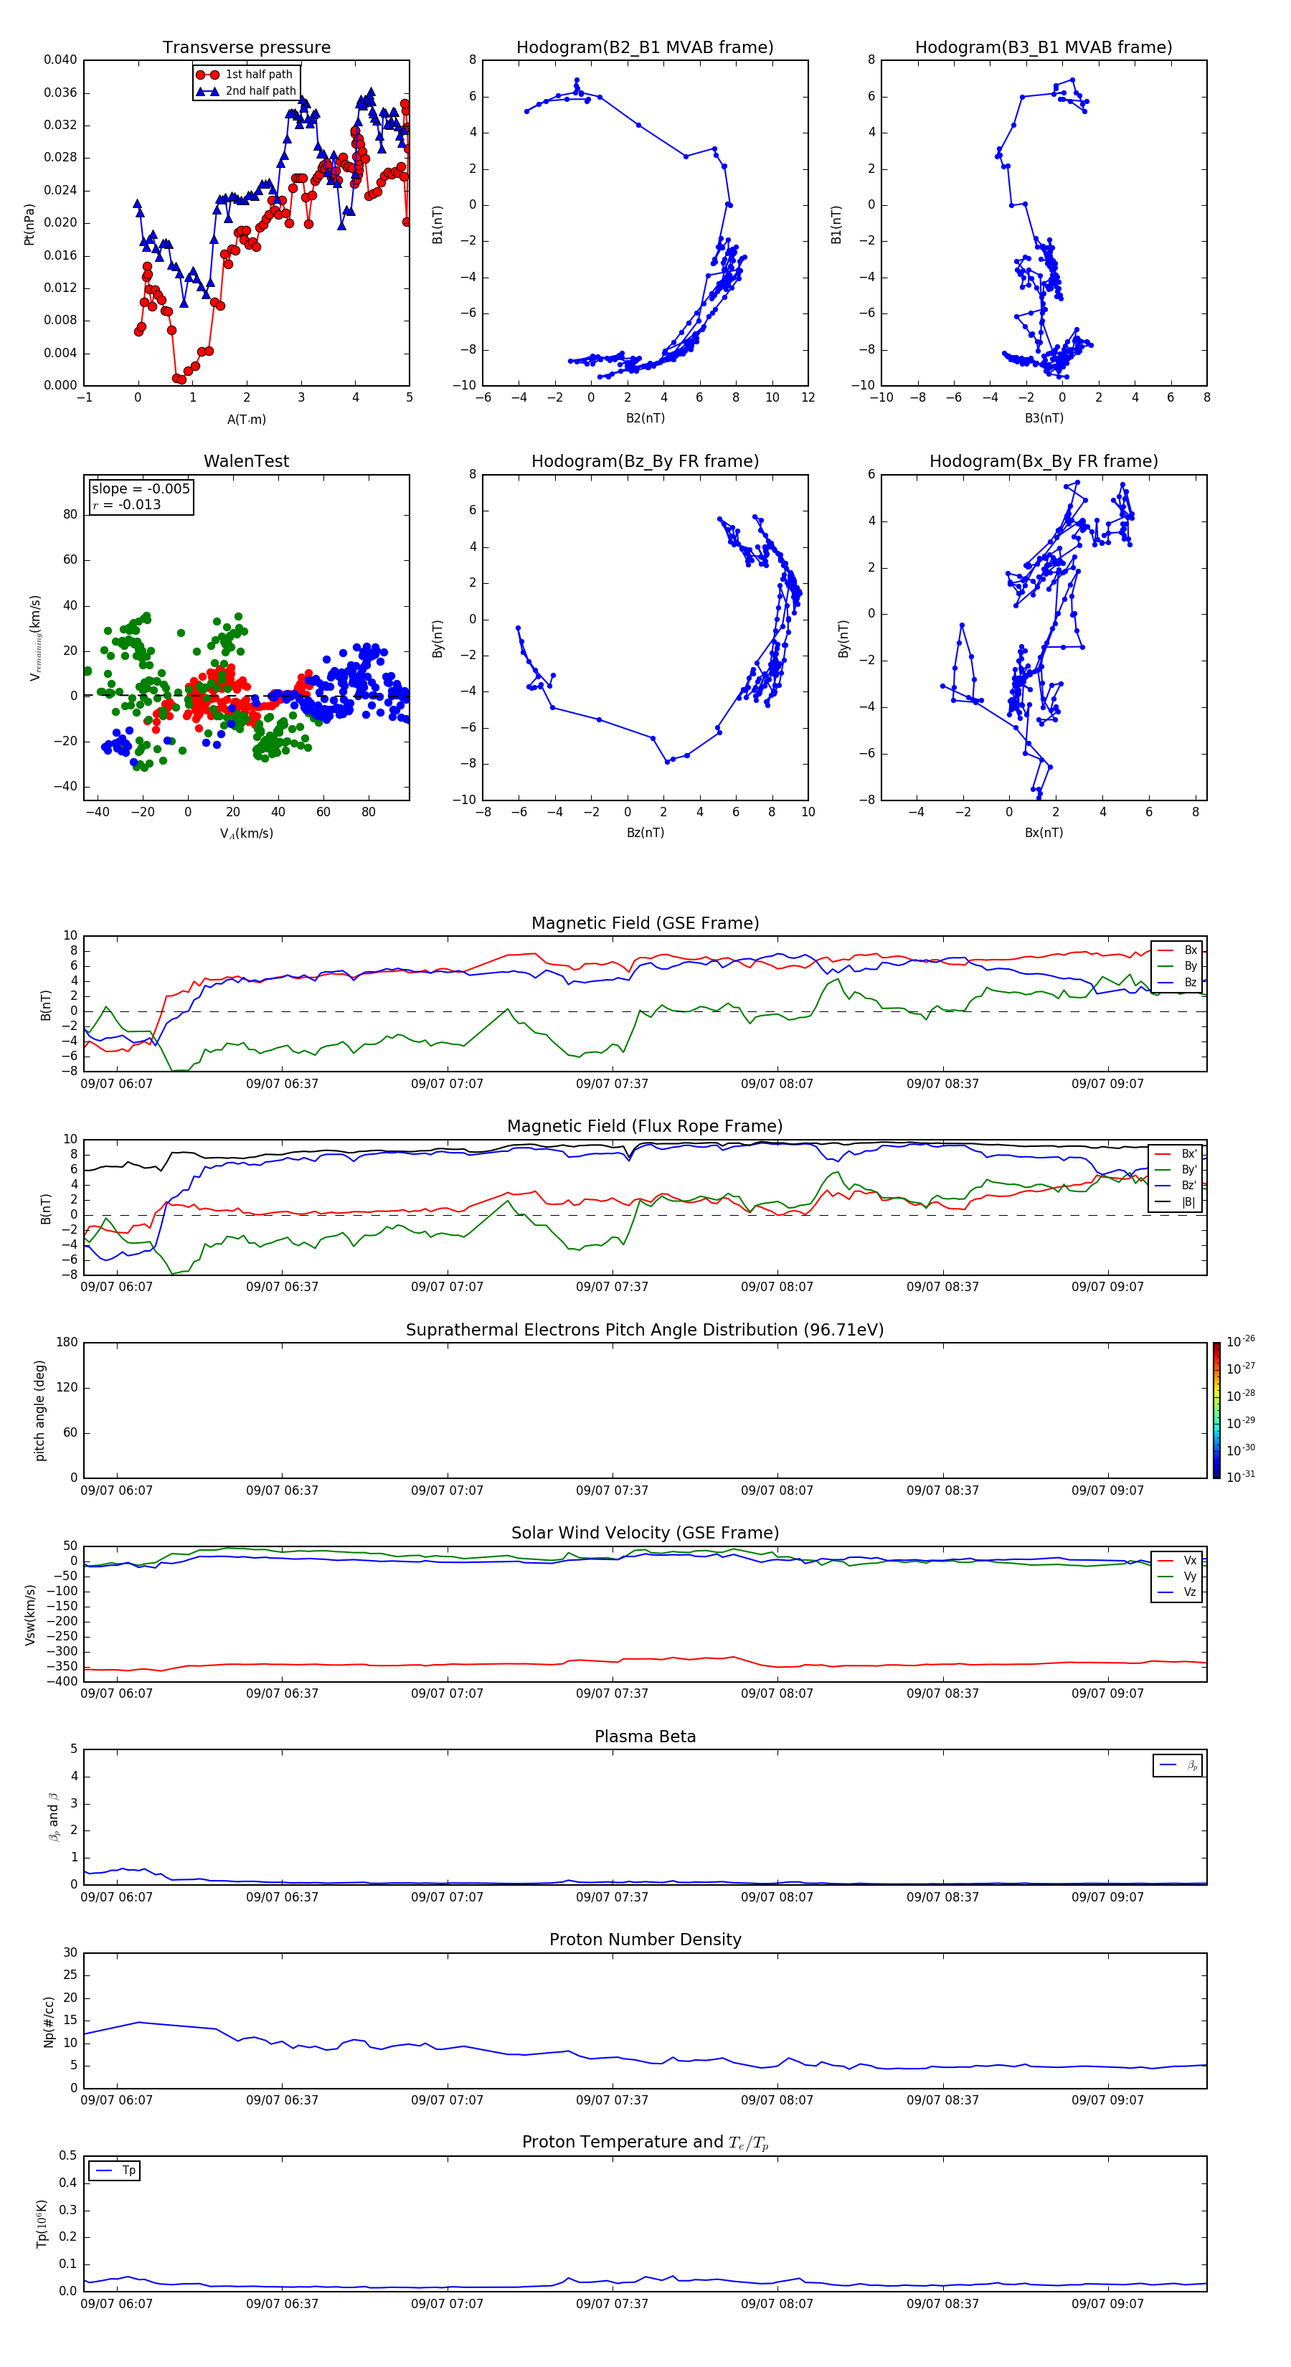
Task: Click the 'Proton Number Density' title
Action: pos(645,1940)
